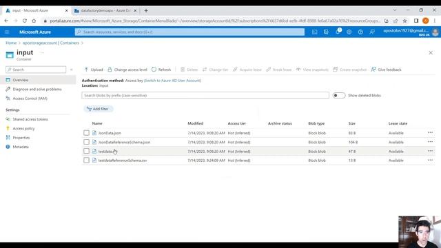This screenshot has width=441, height=248.
Task: Open more options for JsonData.json row
Action: [430, 133]
